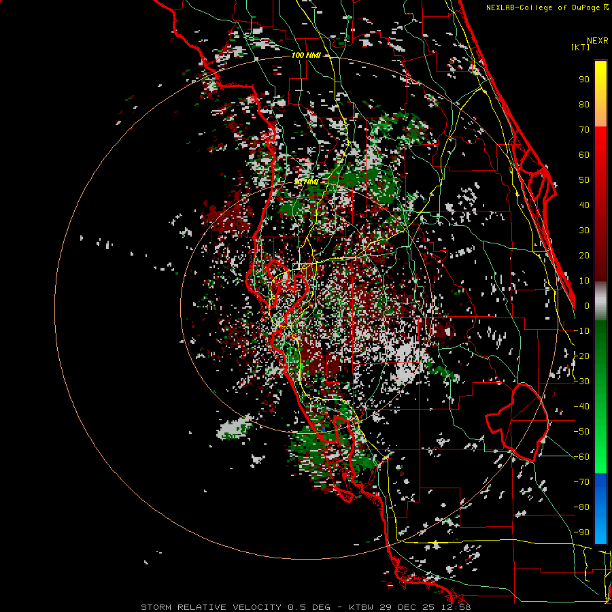
Task: Click the NEXR label above the scale
Action: click(x=597, y=41)
